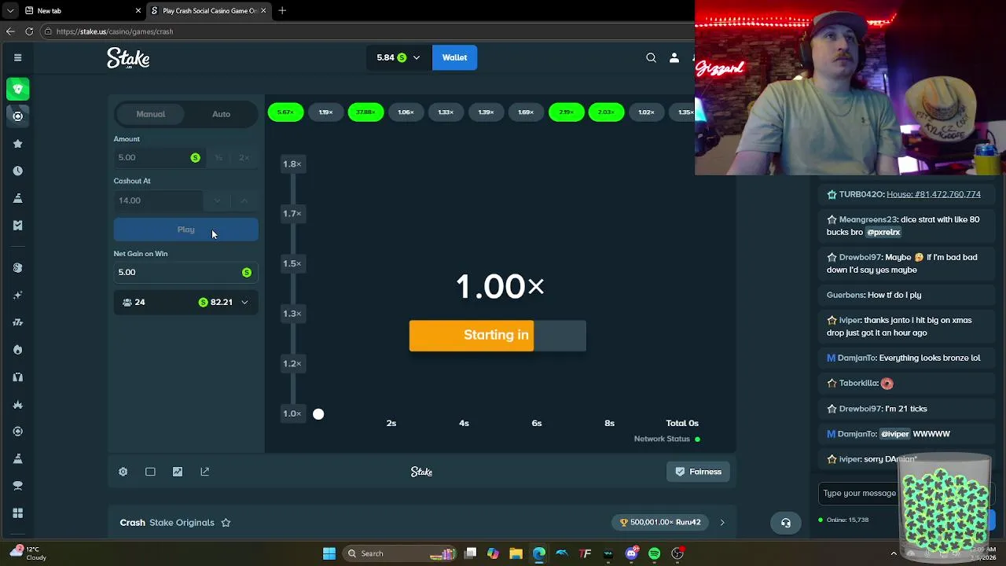View the 5.67× past crash result
Screen dimensions: 1006x566
(x=285, y=112)
